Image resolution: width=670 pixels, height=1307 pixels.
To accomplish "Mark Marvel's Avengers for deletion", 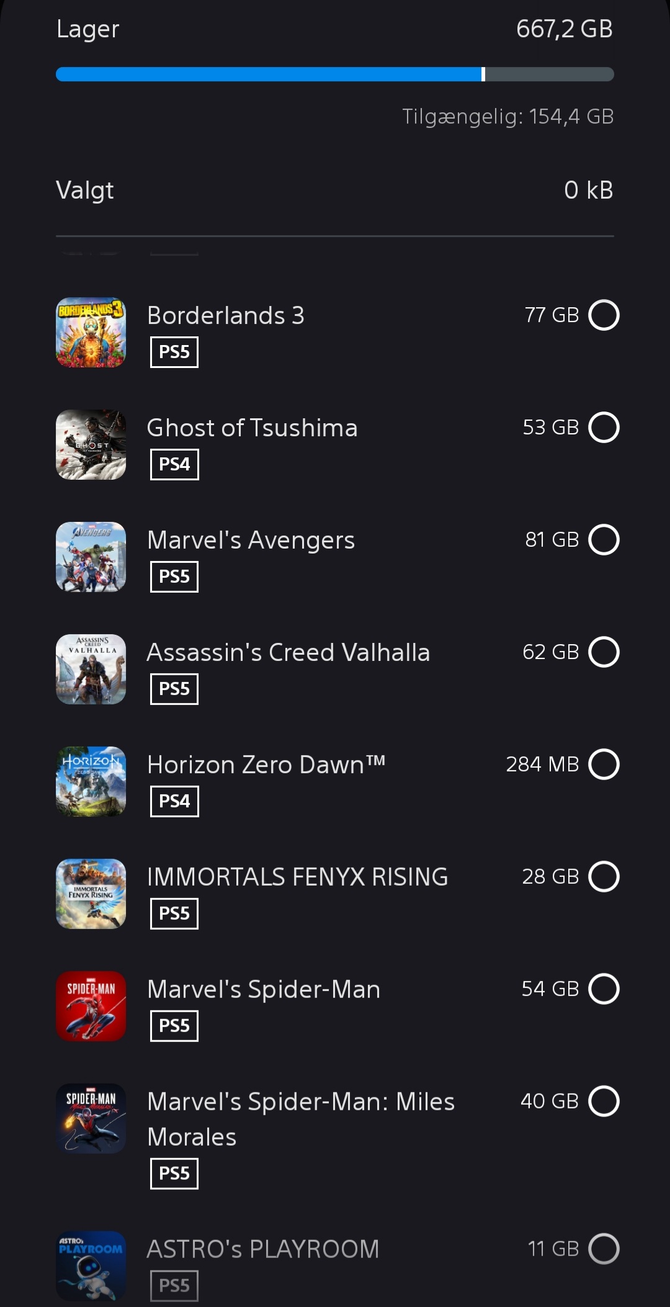I will click(x=604, y=540).
